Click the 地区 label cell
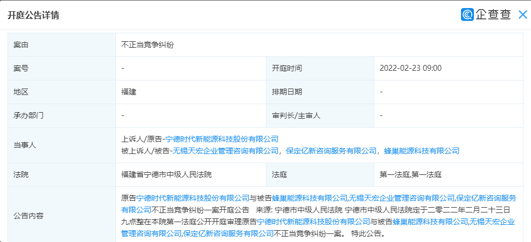This screenshot has width=531, height=242. pyautogui.click(x=61, y=92)
